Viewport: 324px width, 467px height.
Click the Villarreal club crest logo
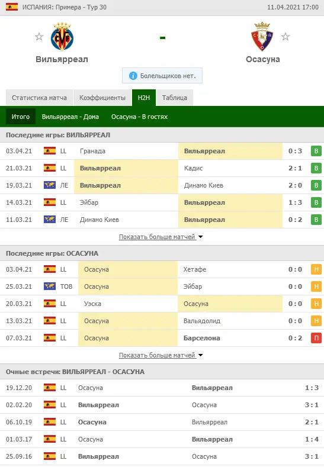62,36
